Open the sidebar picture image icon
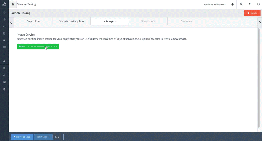This screenshot has height=141, width=262. tap(4, 82)
